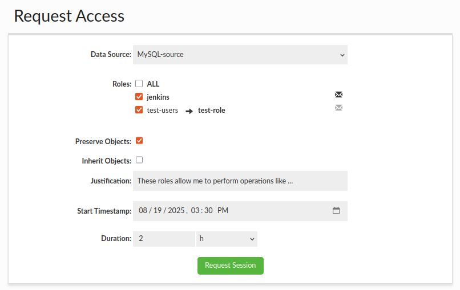Screen dimensions: 460x290
Task: Tick the ALL roles checkbox
Action: click(x=139, y=84)
